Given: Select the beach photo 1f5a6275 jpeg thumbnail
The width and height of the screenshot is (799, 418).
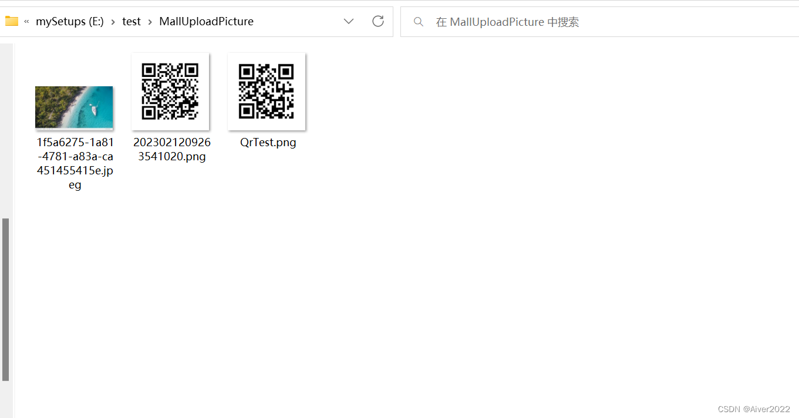Looking at the screenshot, I should click(74, 107).
